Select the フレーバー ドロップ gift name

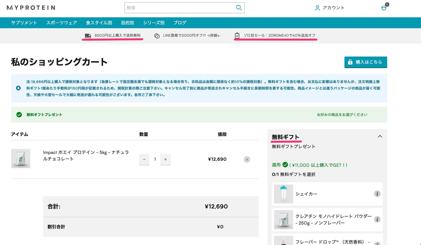(x=333, y=242)
